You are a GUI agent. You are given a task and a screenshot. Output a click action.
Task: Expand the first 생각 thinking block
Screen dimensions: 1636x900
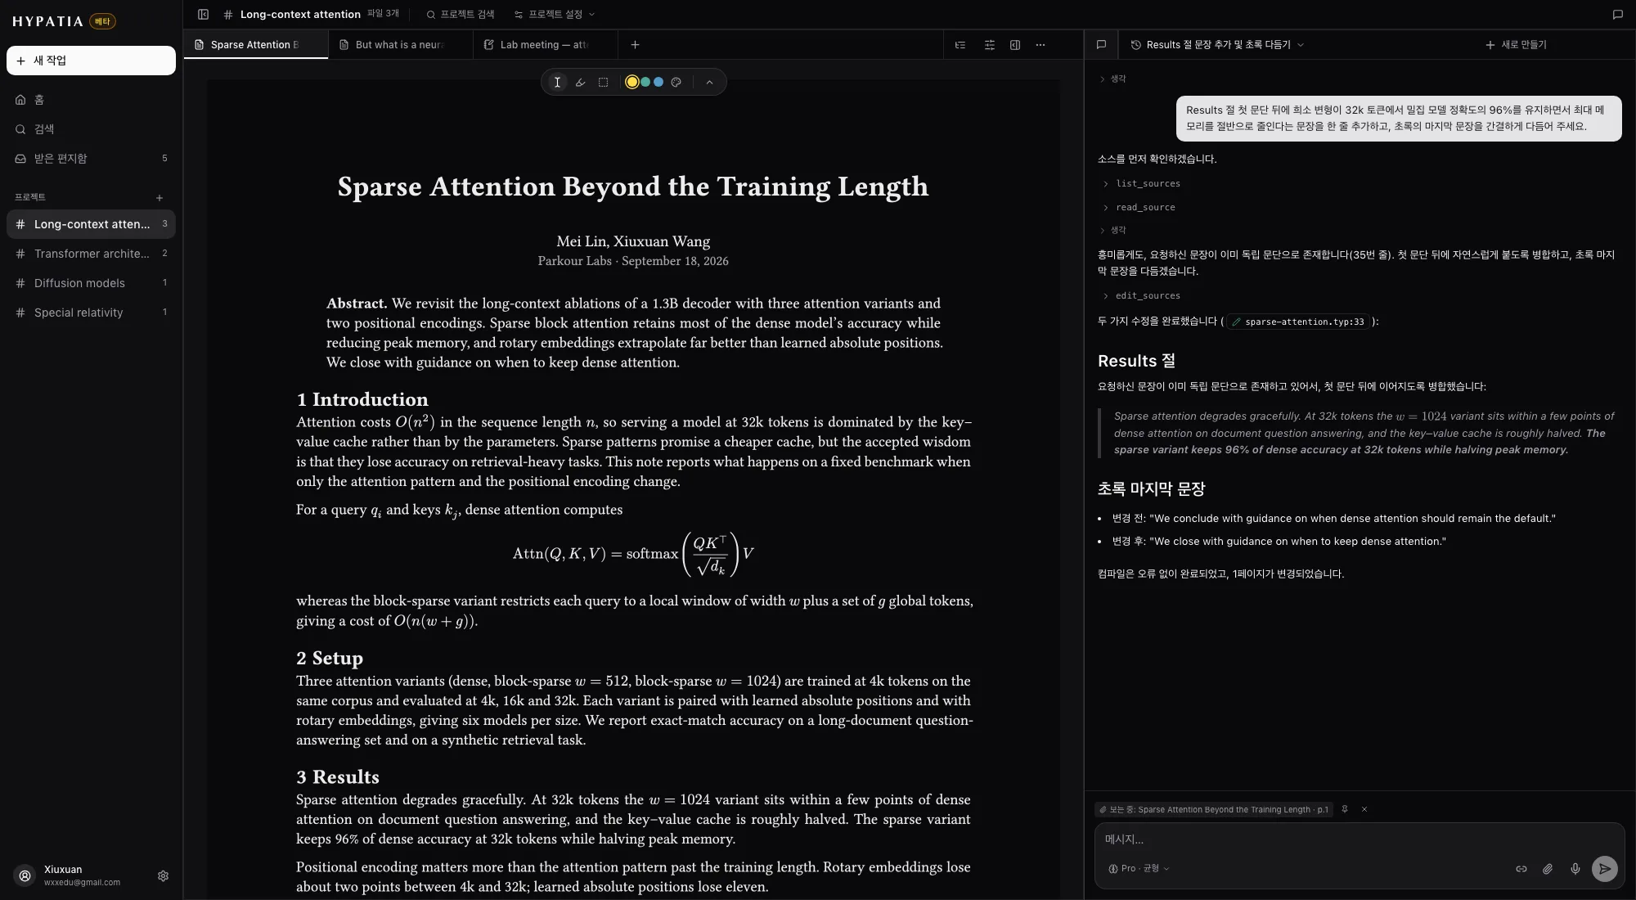[1112, 79]
